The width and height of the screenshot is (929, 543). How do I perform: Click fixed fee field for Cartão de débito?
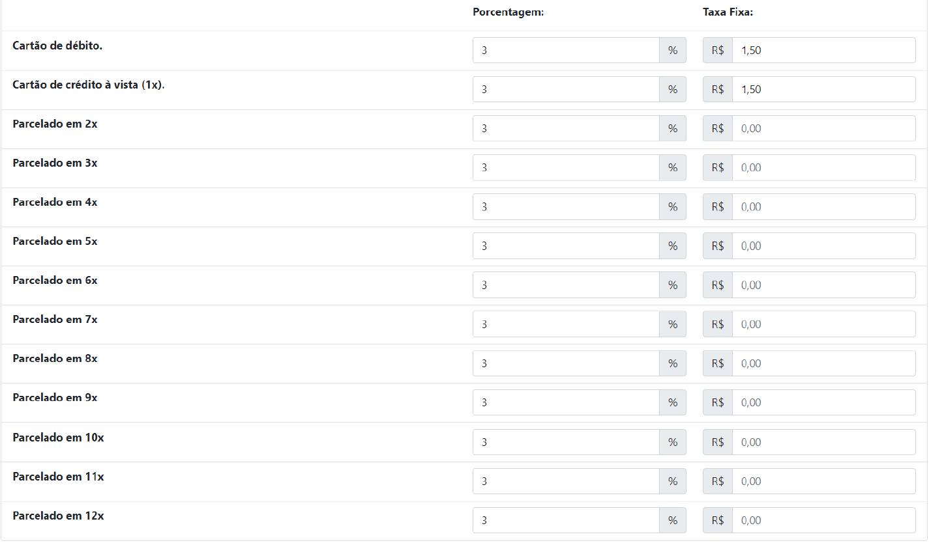tap(823, 50)
